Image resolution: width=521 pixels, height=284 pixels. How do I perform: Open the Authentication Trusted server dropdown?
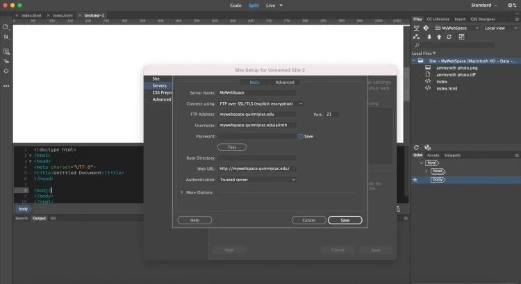(x=257, y=180)
